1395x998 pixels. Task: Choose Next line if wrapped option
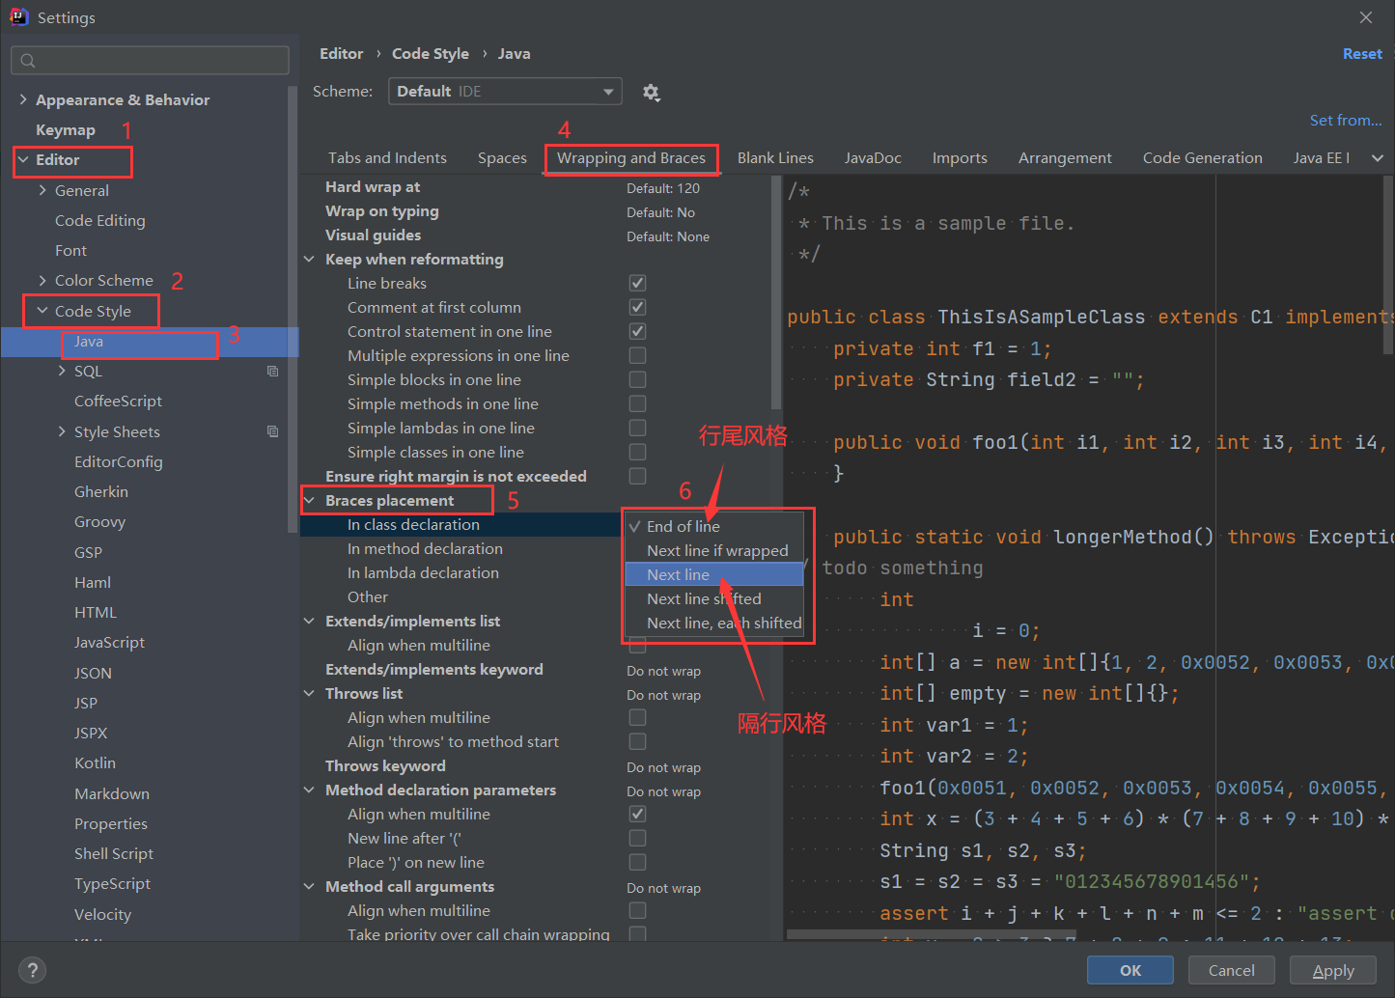click(714, 550)
